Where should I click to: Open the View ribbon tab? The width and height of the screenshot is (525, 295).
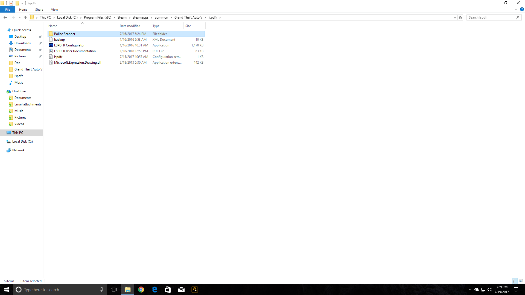coord(54,10)
